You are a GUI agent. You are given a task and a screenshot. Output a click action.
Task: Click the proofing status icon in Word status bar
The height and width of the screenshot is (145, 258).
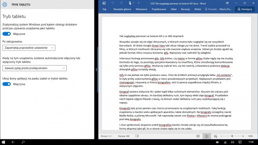coord(137,136)
